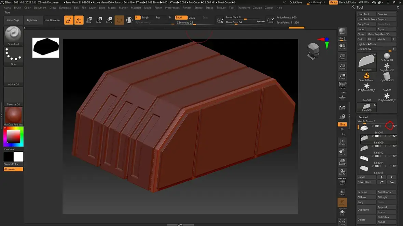Viewport: 403px width, 226px height.
Task: Select the Move transform tool in top shelf
Action: [x=89, y=20]
